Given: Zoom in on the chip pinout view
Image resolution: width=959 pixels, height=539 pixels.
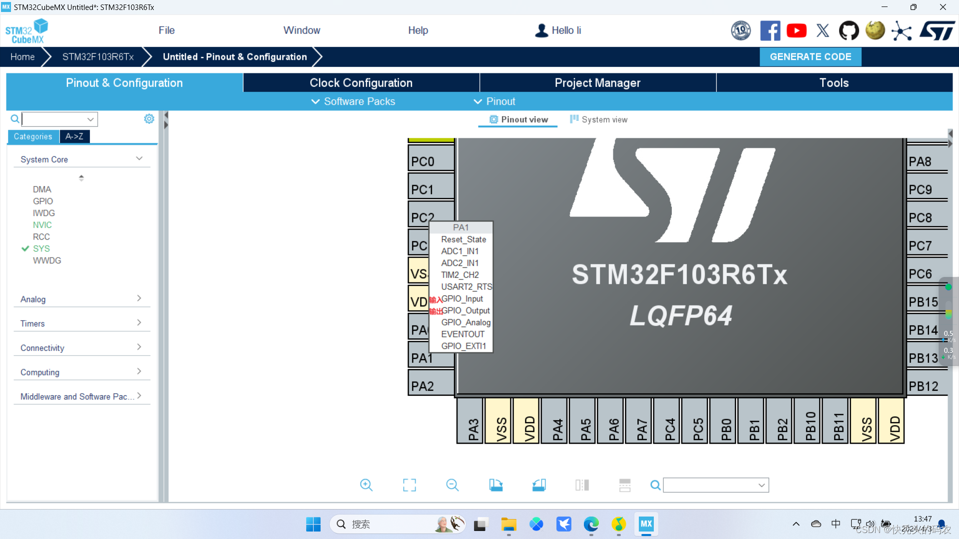Looking at the screenshot, I should (366, 485).
